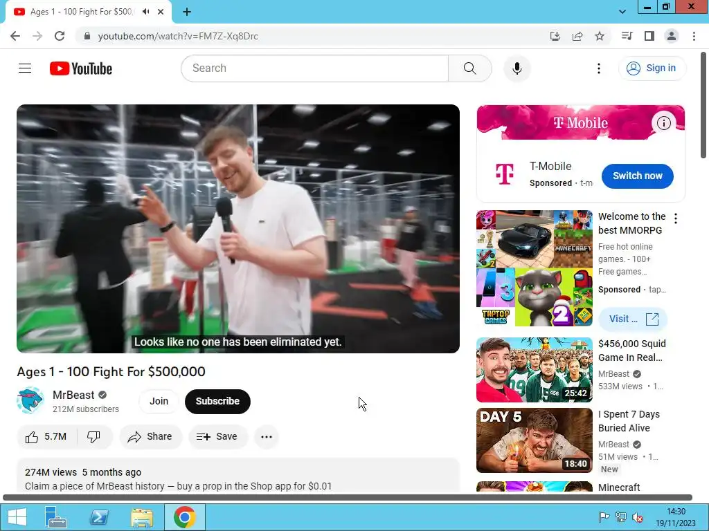Join the MrBeast channel membership
Screen dimensions: 709x531
(159, 401)
